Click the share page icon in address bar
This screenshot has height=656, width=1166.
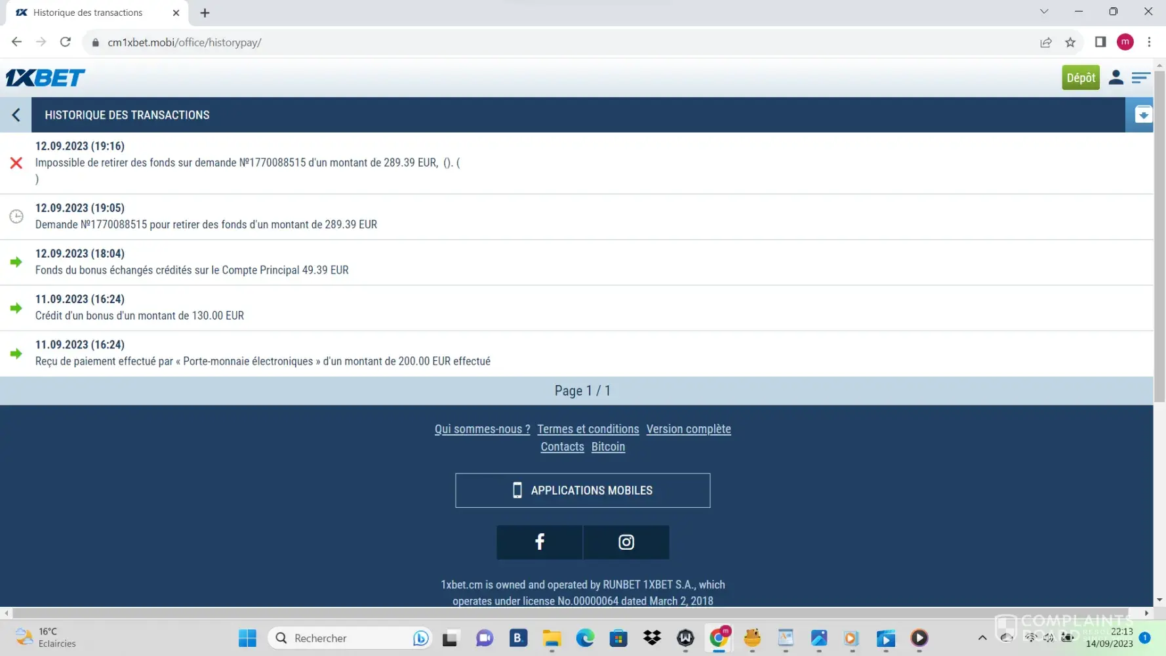pyautogui.click(x=1046, y=43)
